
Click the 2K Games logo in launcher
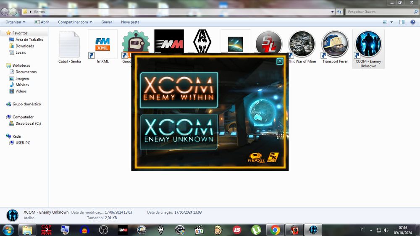tap(273, 157)
